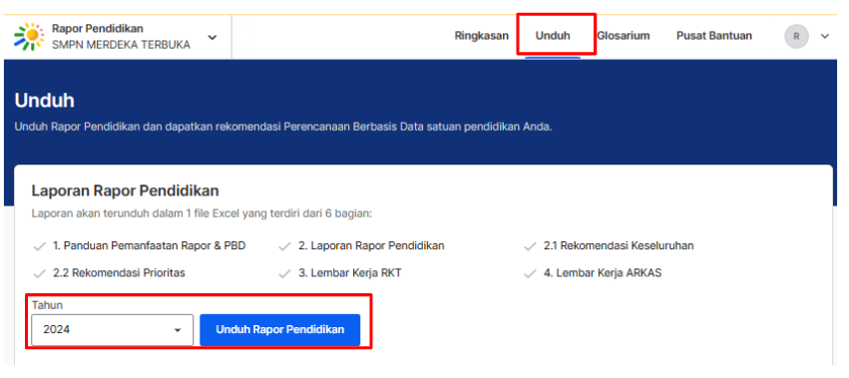Open Pusat Bantuan help center
The width and height of the screenshot is (849, 378).
[x=714, y=36]
